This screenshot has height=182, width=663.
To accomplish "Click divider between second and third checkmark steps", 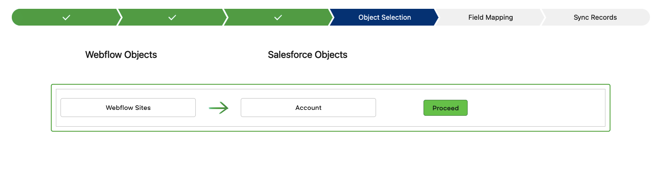I will 225,17.
